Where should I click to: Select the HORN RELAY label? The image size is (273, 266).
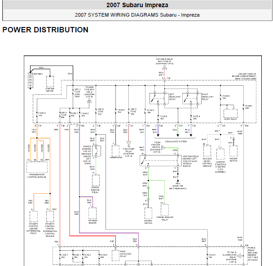point(230,119)
